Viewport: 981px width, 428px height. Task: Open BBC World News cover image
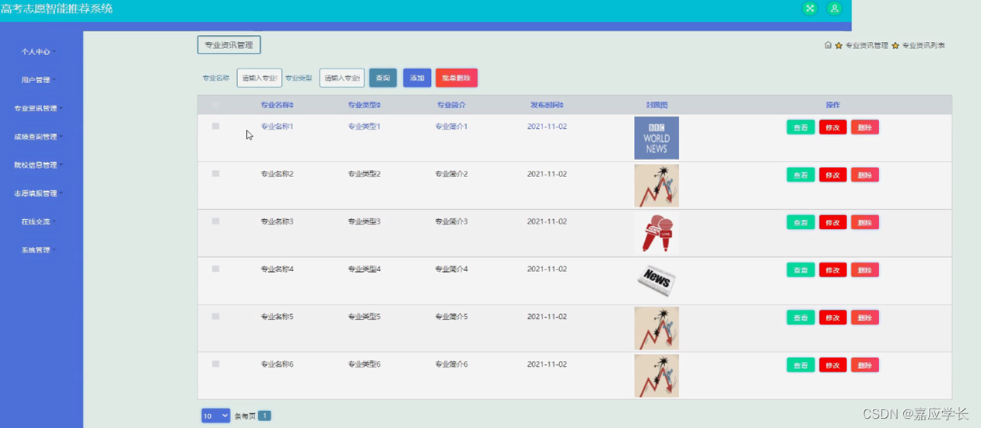tap(657, 138)
